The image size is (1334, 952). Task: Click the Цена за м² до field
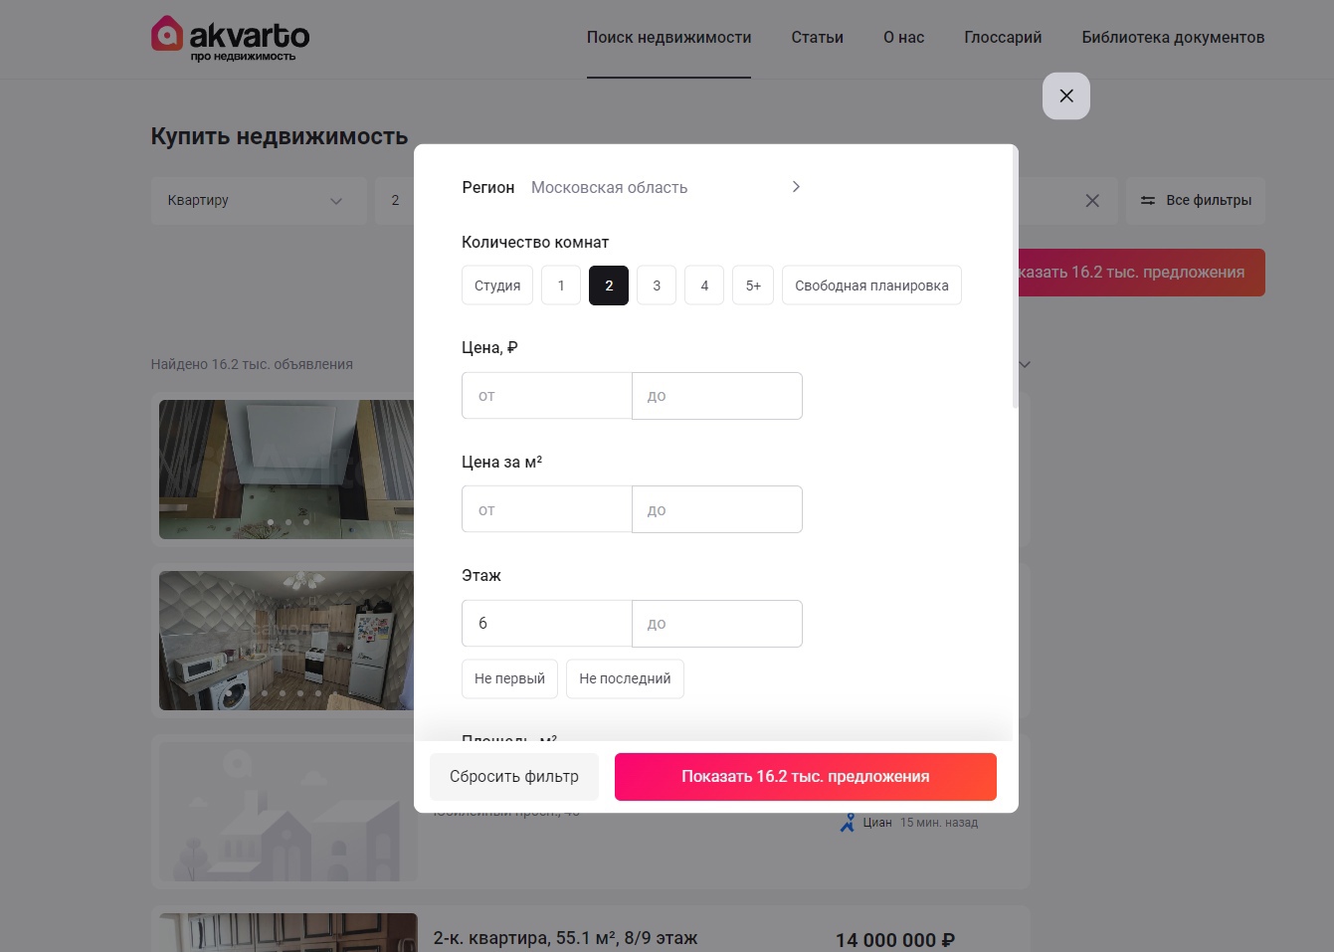(717, 509)
